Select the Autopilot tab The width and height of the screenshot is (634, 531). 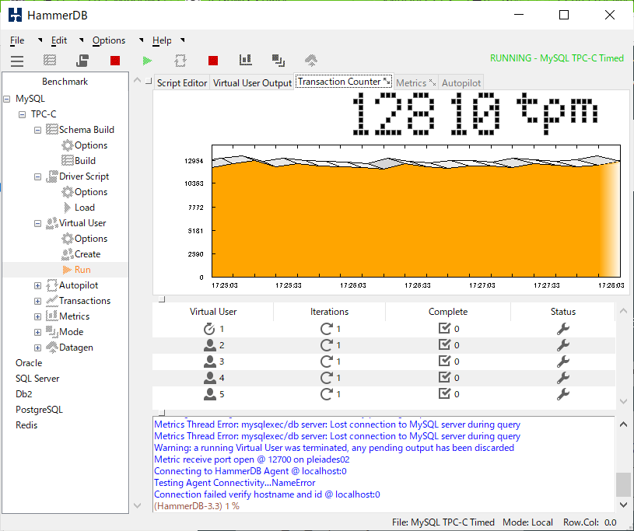pyautogui.click(x=461, y=83)
